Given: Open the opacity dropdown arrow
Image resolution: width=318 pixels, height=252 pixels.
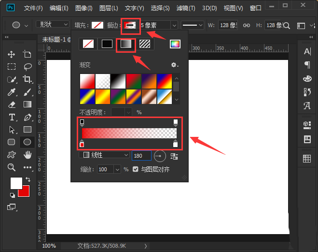Looking at the screenshot, I should coord(128,112).
